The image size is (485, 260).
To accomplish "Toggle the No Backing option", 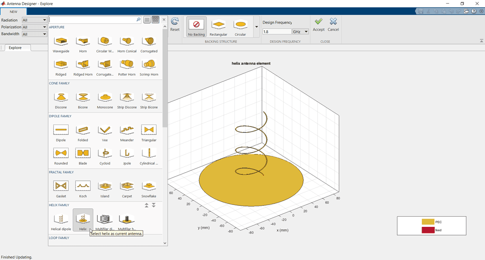I will (196, 27).
